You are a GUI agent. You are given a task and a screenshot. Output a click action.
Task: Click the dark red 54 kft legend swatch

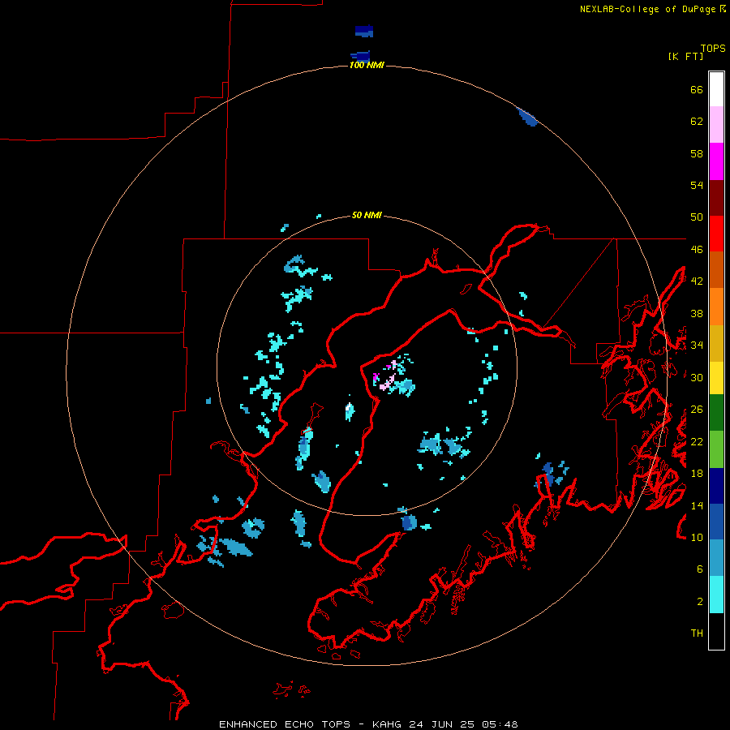pyautogui.click(x=716, y=198)
